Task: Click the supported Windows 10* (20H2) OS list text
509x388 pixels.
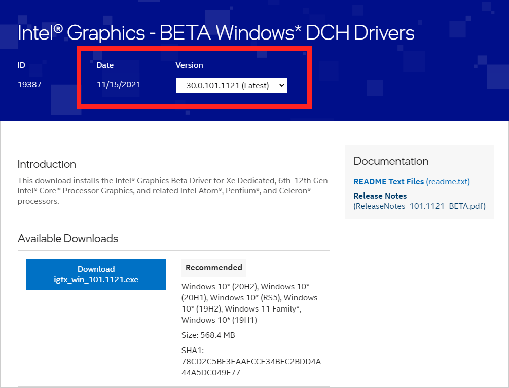Action: 249,303
